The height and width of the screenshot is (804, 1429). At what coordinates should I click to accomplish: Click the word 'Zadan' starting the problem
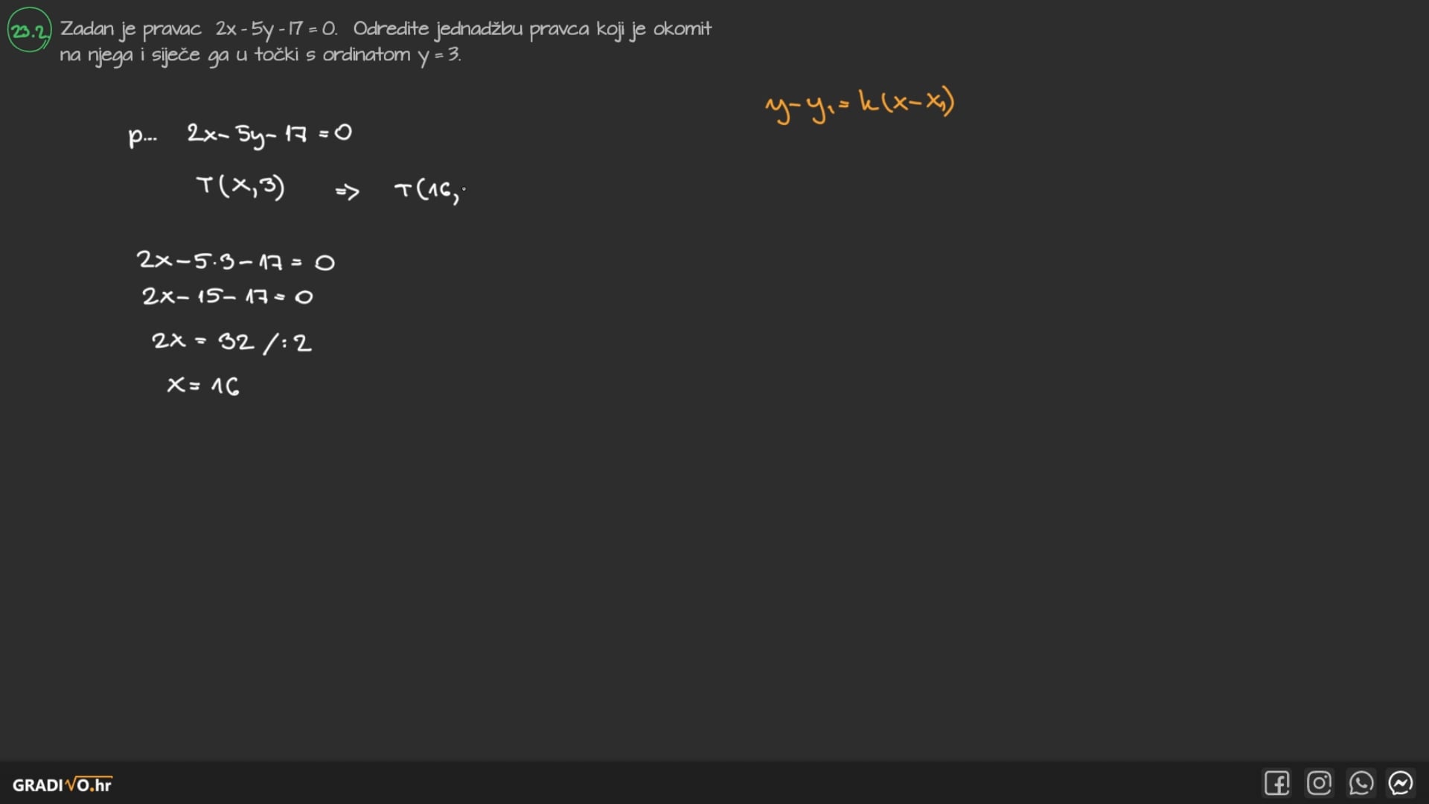coord(87,29)
